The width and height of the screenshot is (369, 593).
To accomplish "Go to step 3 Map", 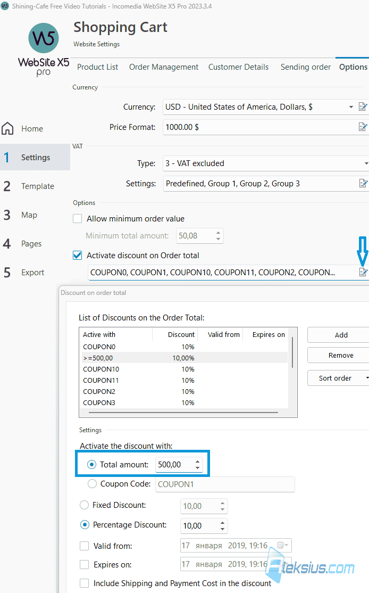I will [35, 215].
